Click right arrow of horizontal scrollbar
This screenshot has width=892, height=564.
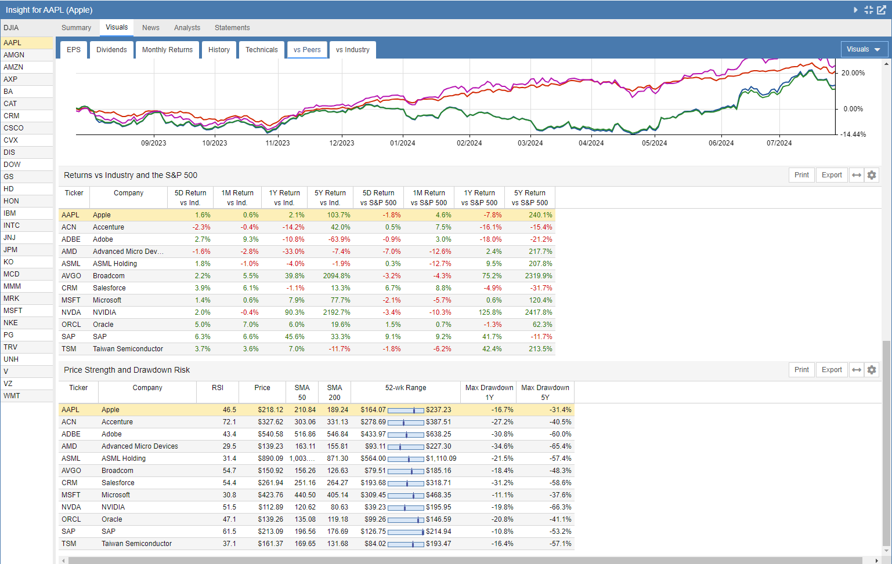877,561
